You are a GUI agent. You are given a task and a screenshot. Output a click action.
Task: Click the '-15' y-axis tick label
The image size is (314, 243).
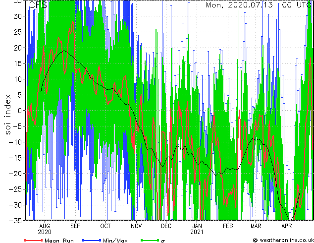tap(15, 158)
